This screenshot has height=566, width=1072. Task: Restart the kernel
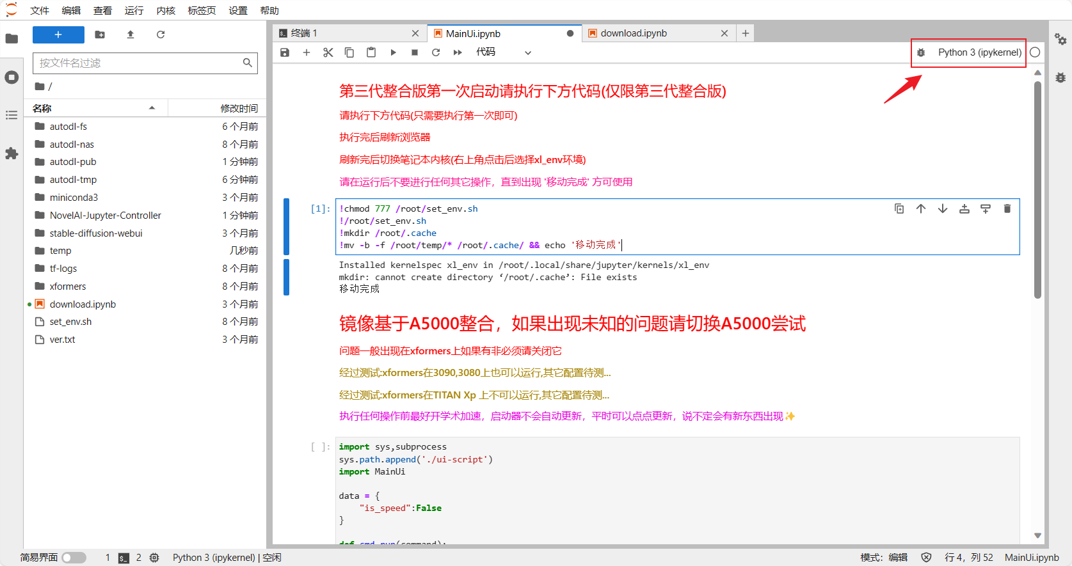click(x=436, y=52)
